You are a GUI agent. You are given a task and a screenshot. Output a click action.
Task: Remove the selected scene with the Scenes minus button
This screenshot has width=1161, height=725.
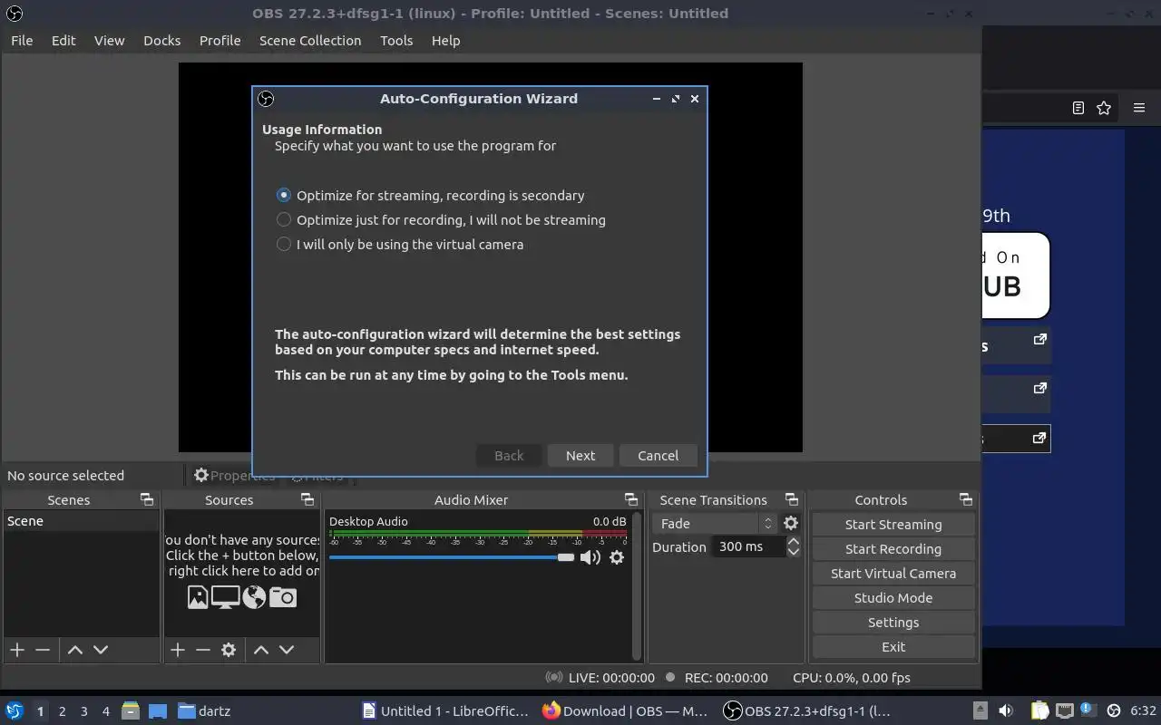pyautogui.click(x=43, y=650)
